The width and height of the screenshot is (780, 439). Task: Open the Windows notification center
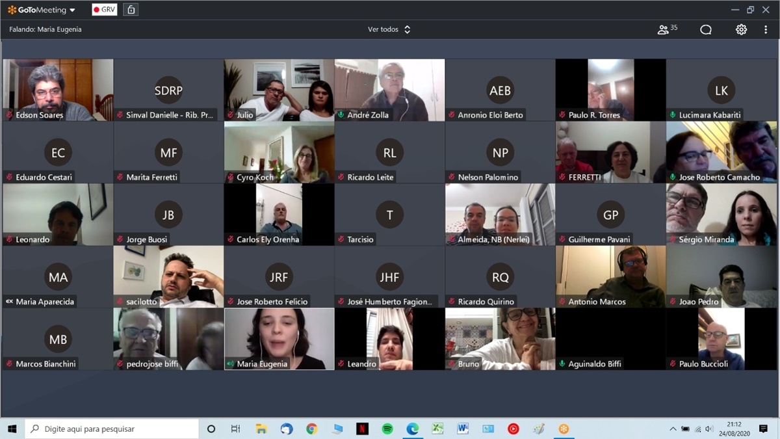coord(763,429)
